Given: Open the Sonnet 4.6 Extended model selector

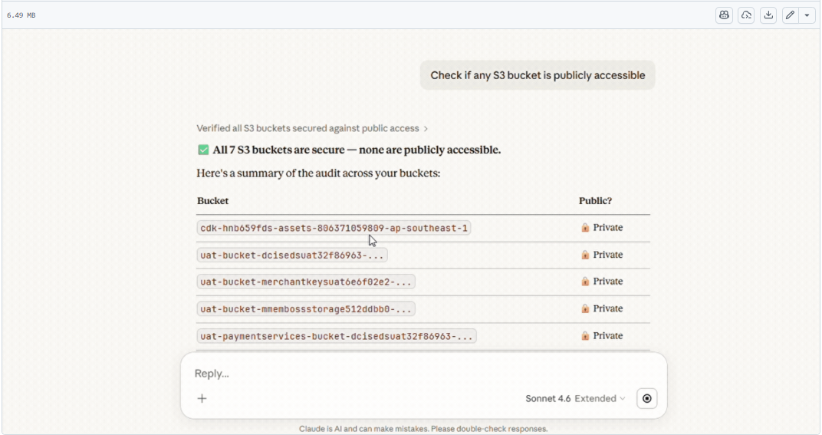Looking at the screenshot, I should [x=575, y=398].
